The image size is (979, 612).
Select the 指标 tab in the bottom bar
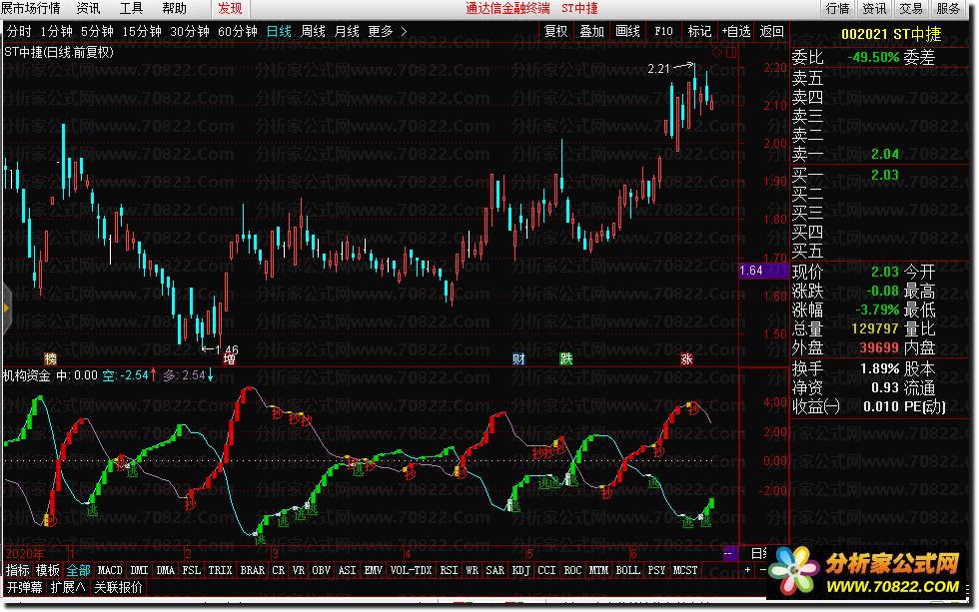point(18,570)
